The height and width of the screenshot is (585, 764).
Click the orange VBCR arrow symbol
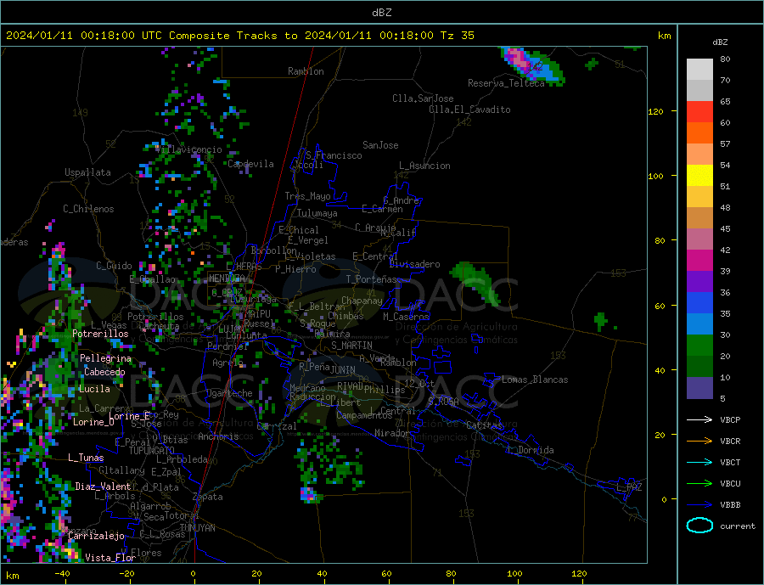pyautogui.click(x=699, y=442)
